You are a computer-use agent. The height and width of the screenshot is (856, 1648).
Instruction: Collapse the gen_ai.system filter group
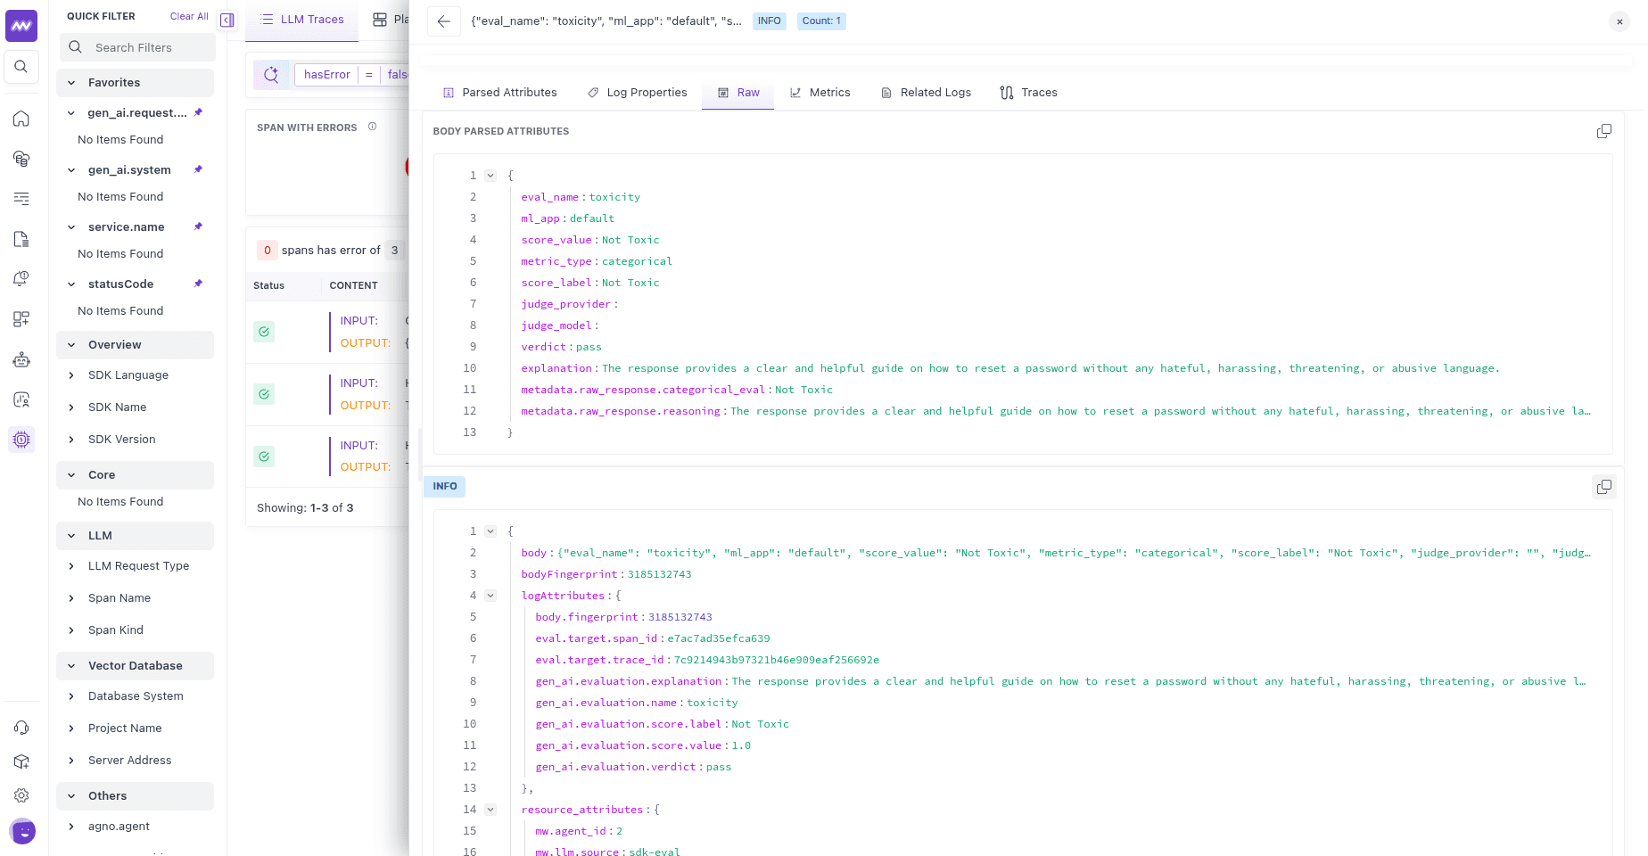point(71,169)
